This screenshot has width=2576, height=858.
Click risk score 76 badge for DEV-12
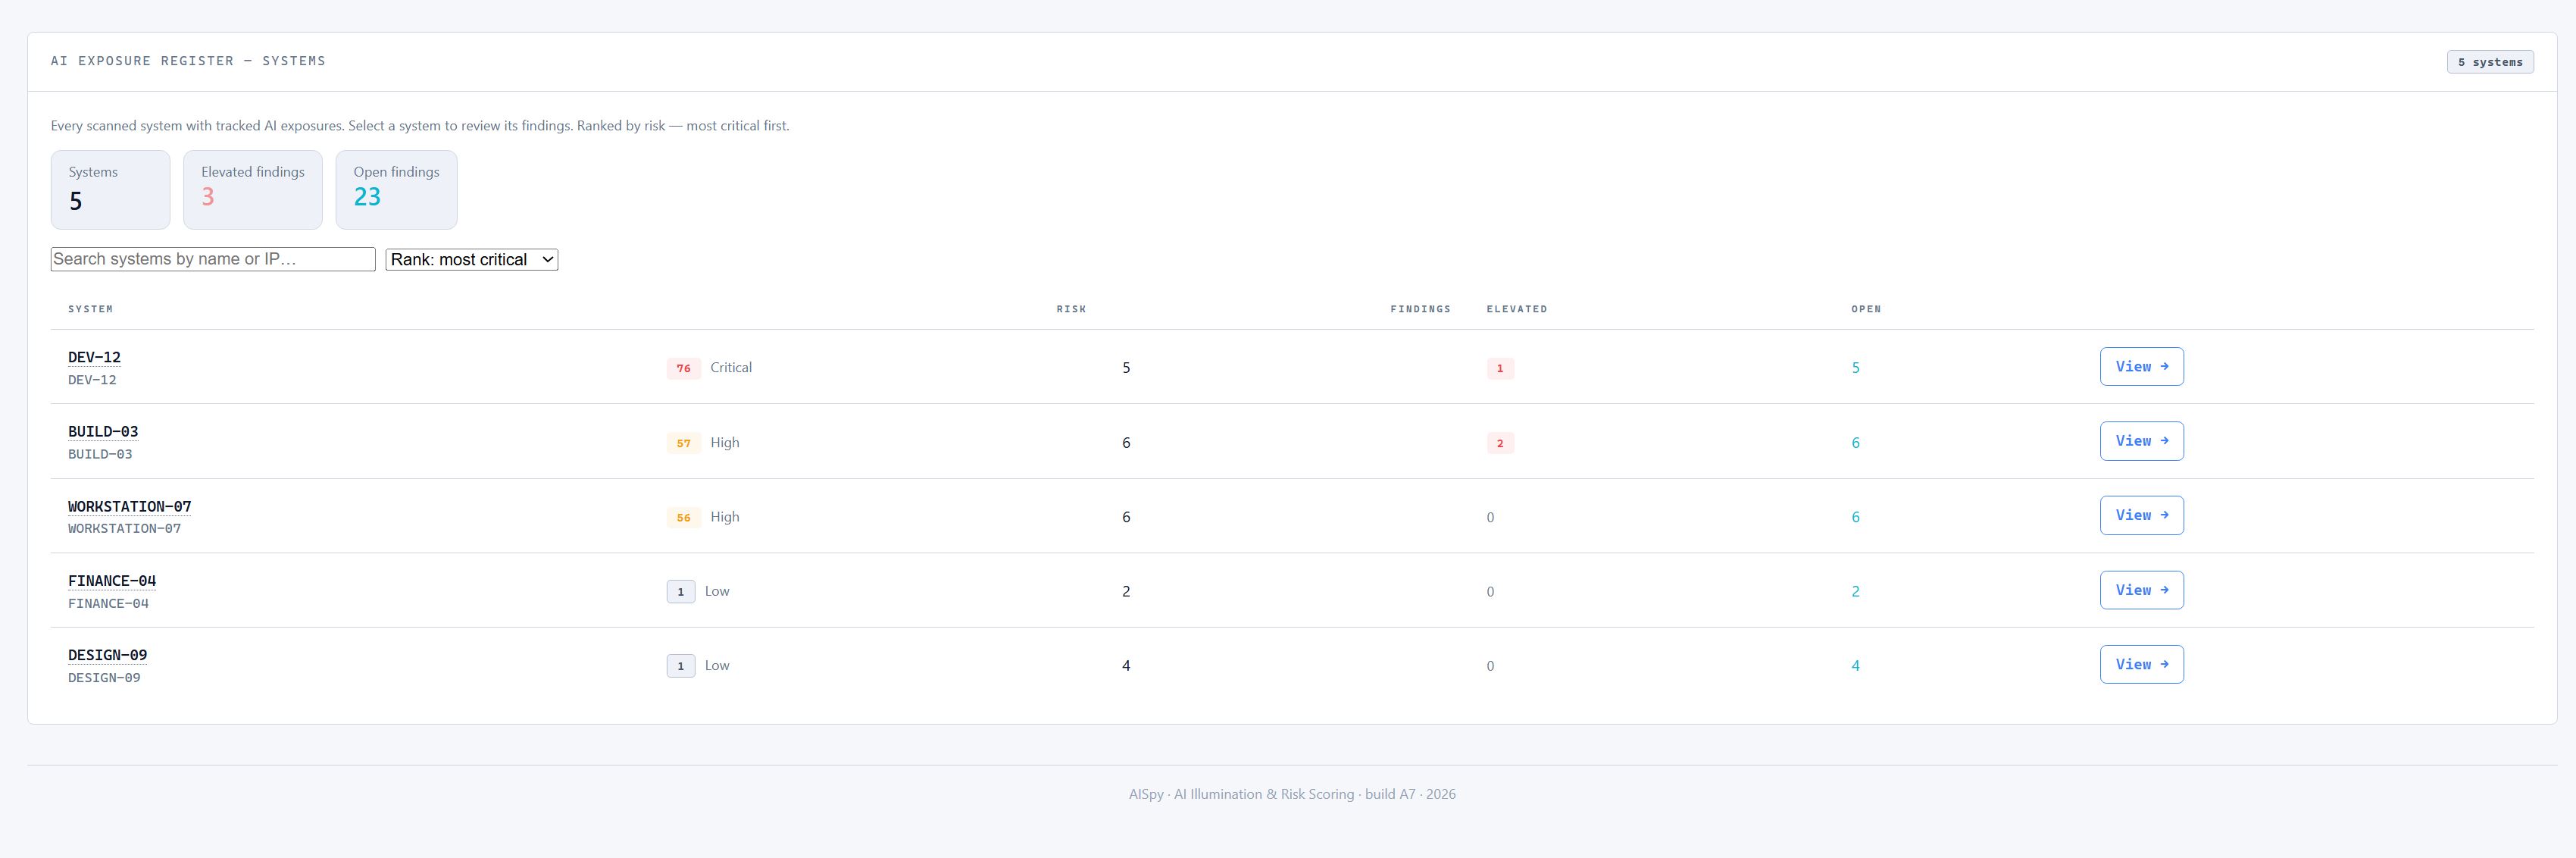click(x=684, y=368)
